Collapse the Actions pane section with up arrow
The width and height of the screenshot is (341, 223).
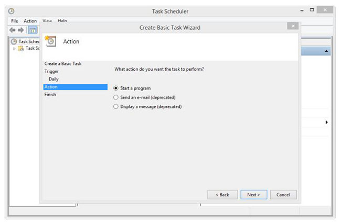coord(327,51)
